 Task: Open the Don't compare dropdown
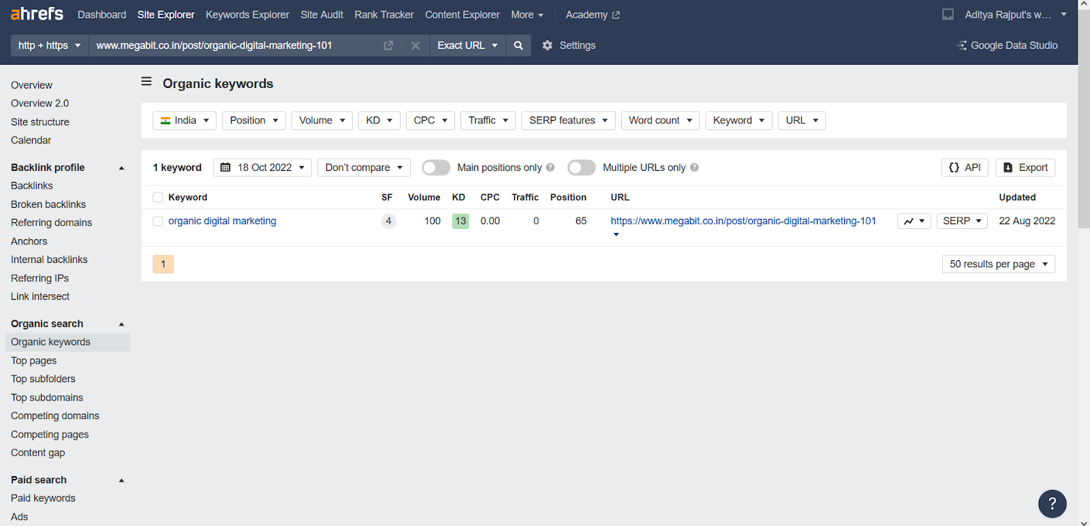(364, 168)
